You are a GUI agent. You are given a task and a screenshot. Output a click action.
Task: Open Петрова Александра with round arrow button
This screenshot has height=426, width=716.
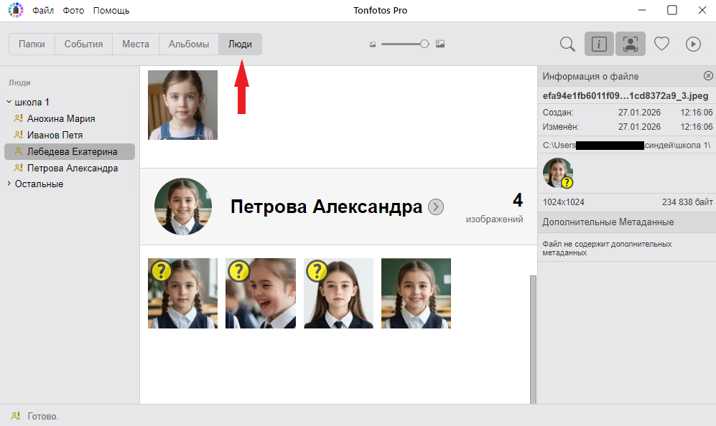tap(436, 207)
